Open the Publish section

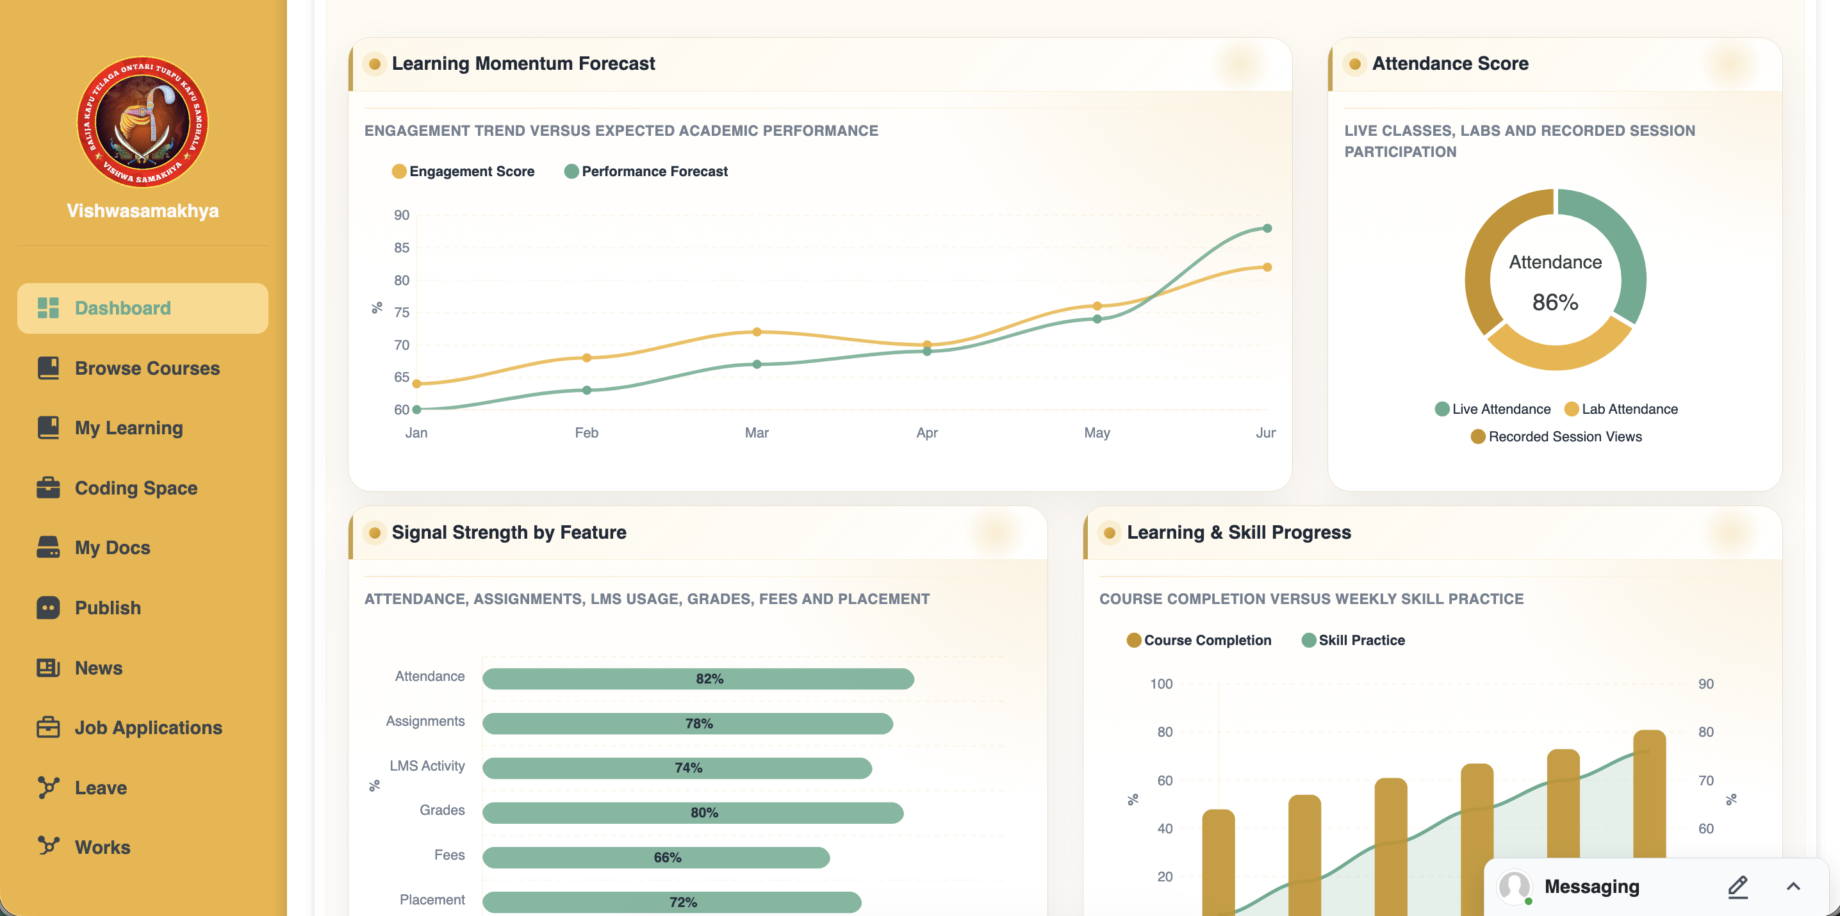[143, 608]
